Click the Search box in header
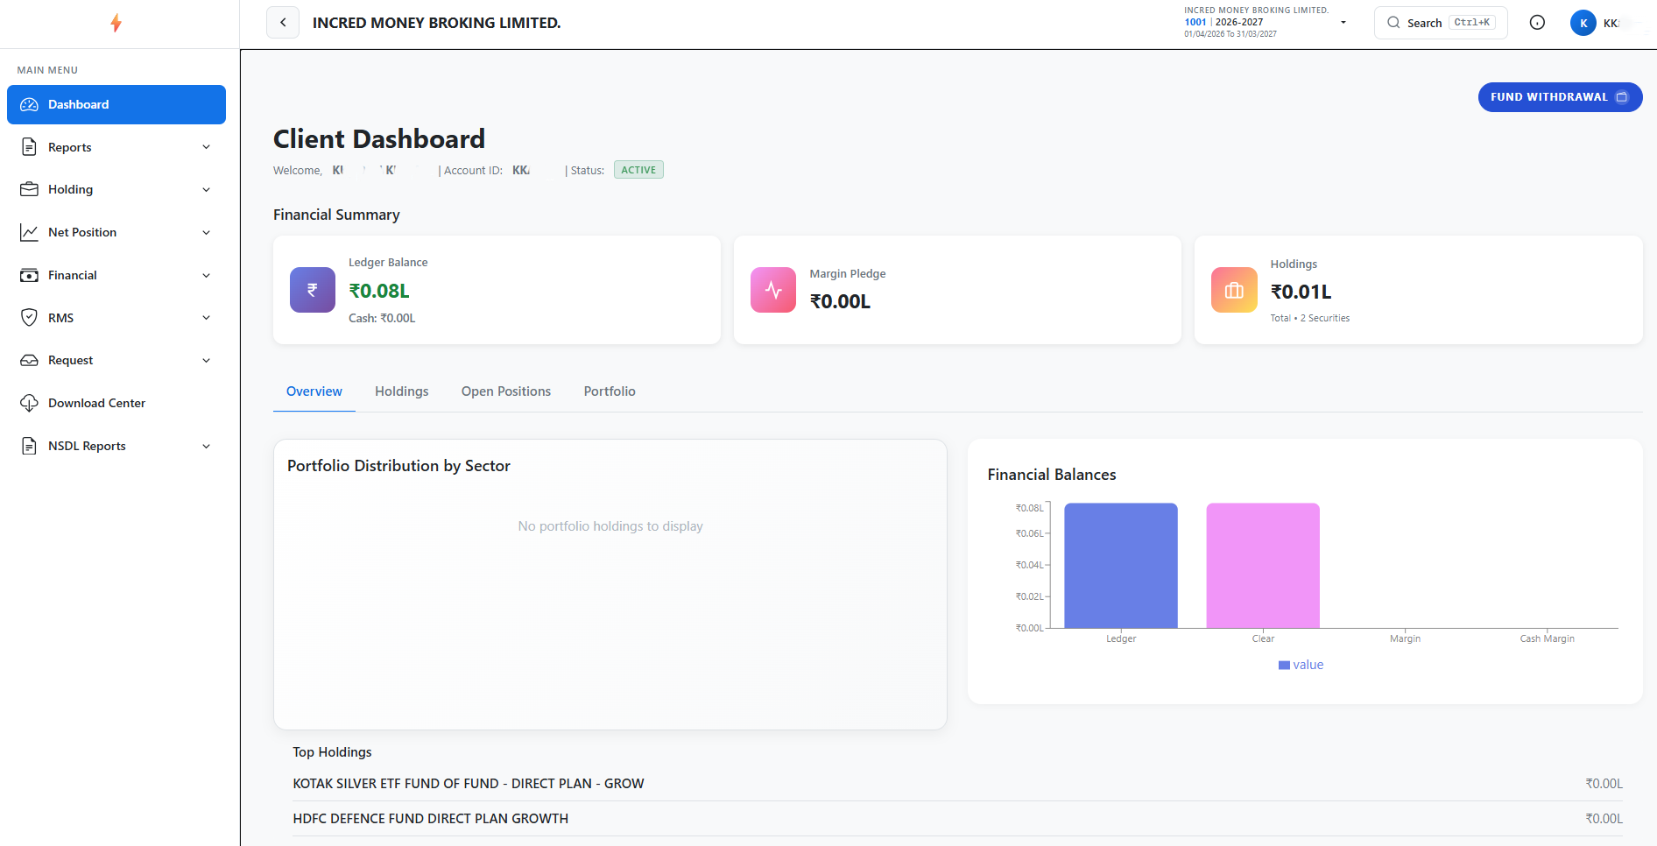The height and width of the screenshot is (846, 1657). 1441,23
